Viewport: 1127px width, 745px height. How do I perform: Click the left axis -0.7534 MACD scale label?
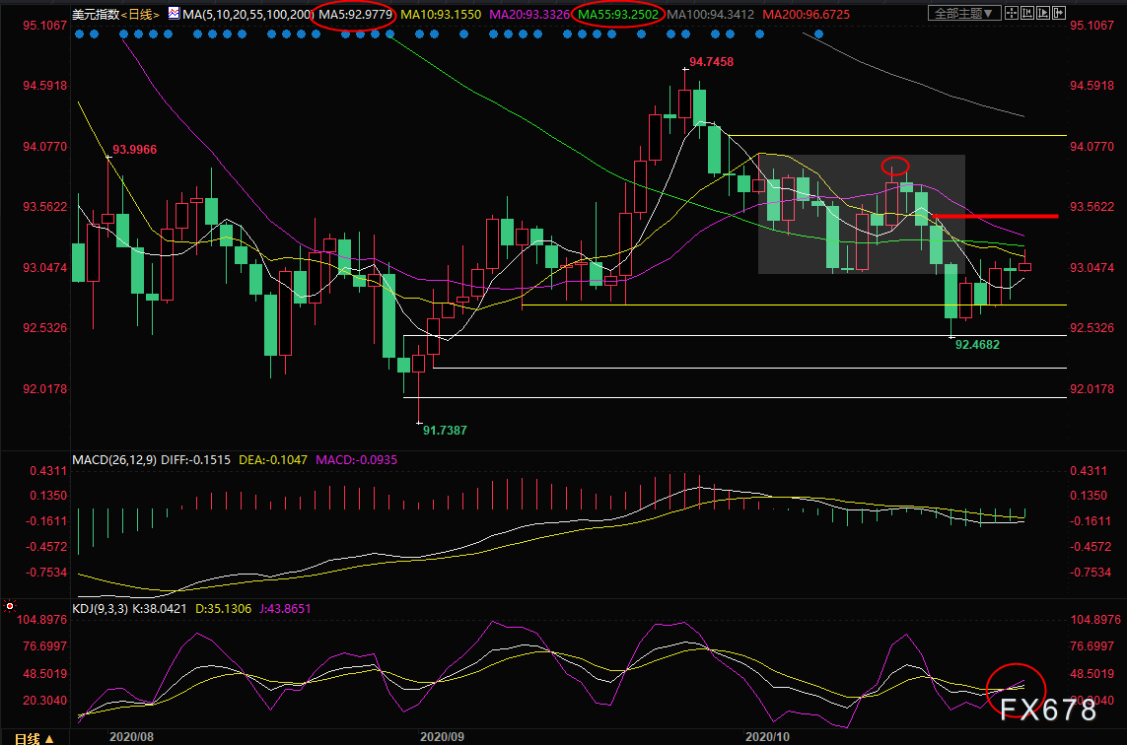(46, 573)
